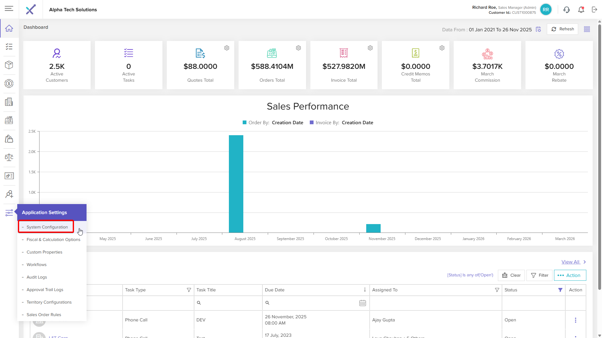
Task: Open the date range calendar icon
Action: (538, 29)
